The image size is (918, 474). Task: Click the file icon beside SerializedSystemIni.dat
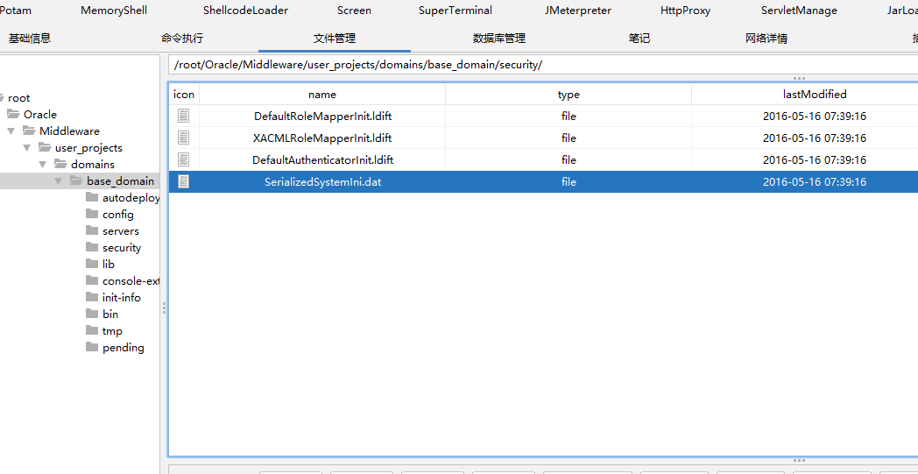tap(183, 181)
